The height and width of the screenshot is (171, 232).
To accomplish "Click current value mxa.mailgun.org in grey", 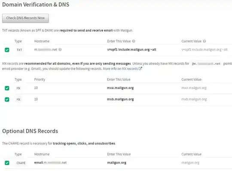I will pos(194,88).
